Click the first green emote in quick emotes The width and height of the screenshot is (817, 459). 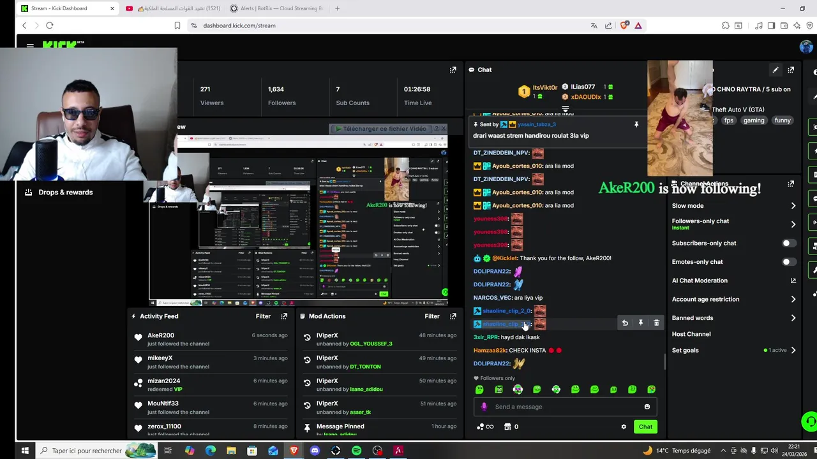[x=479, y=390]
